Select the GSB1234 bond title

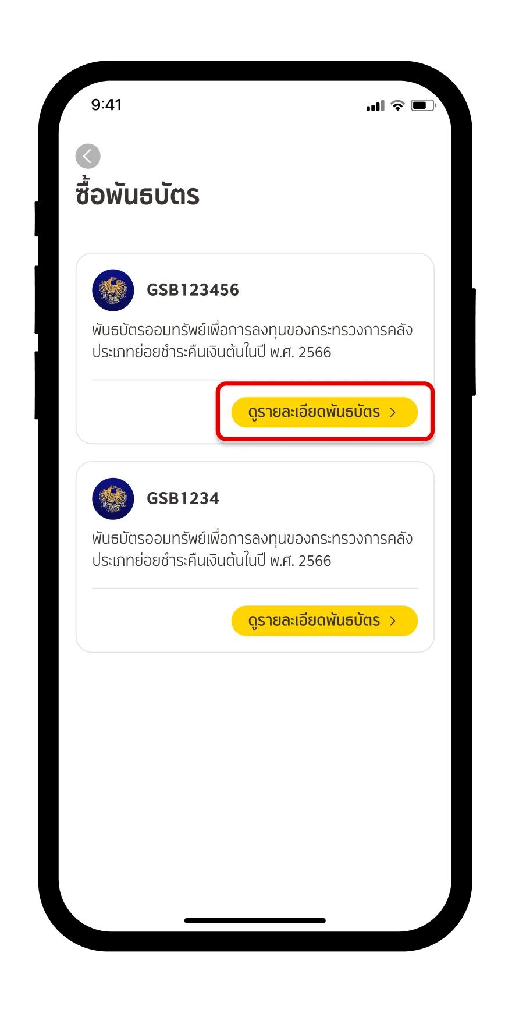pyautogui.click(x=183, y=498)
